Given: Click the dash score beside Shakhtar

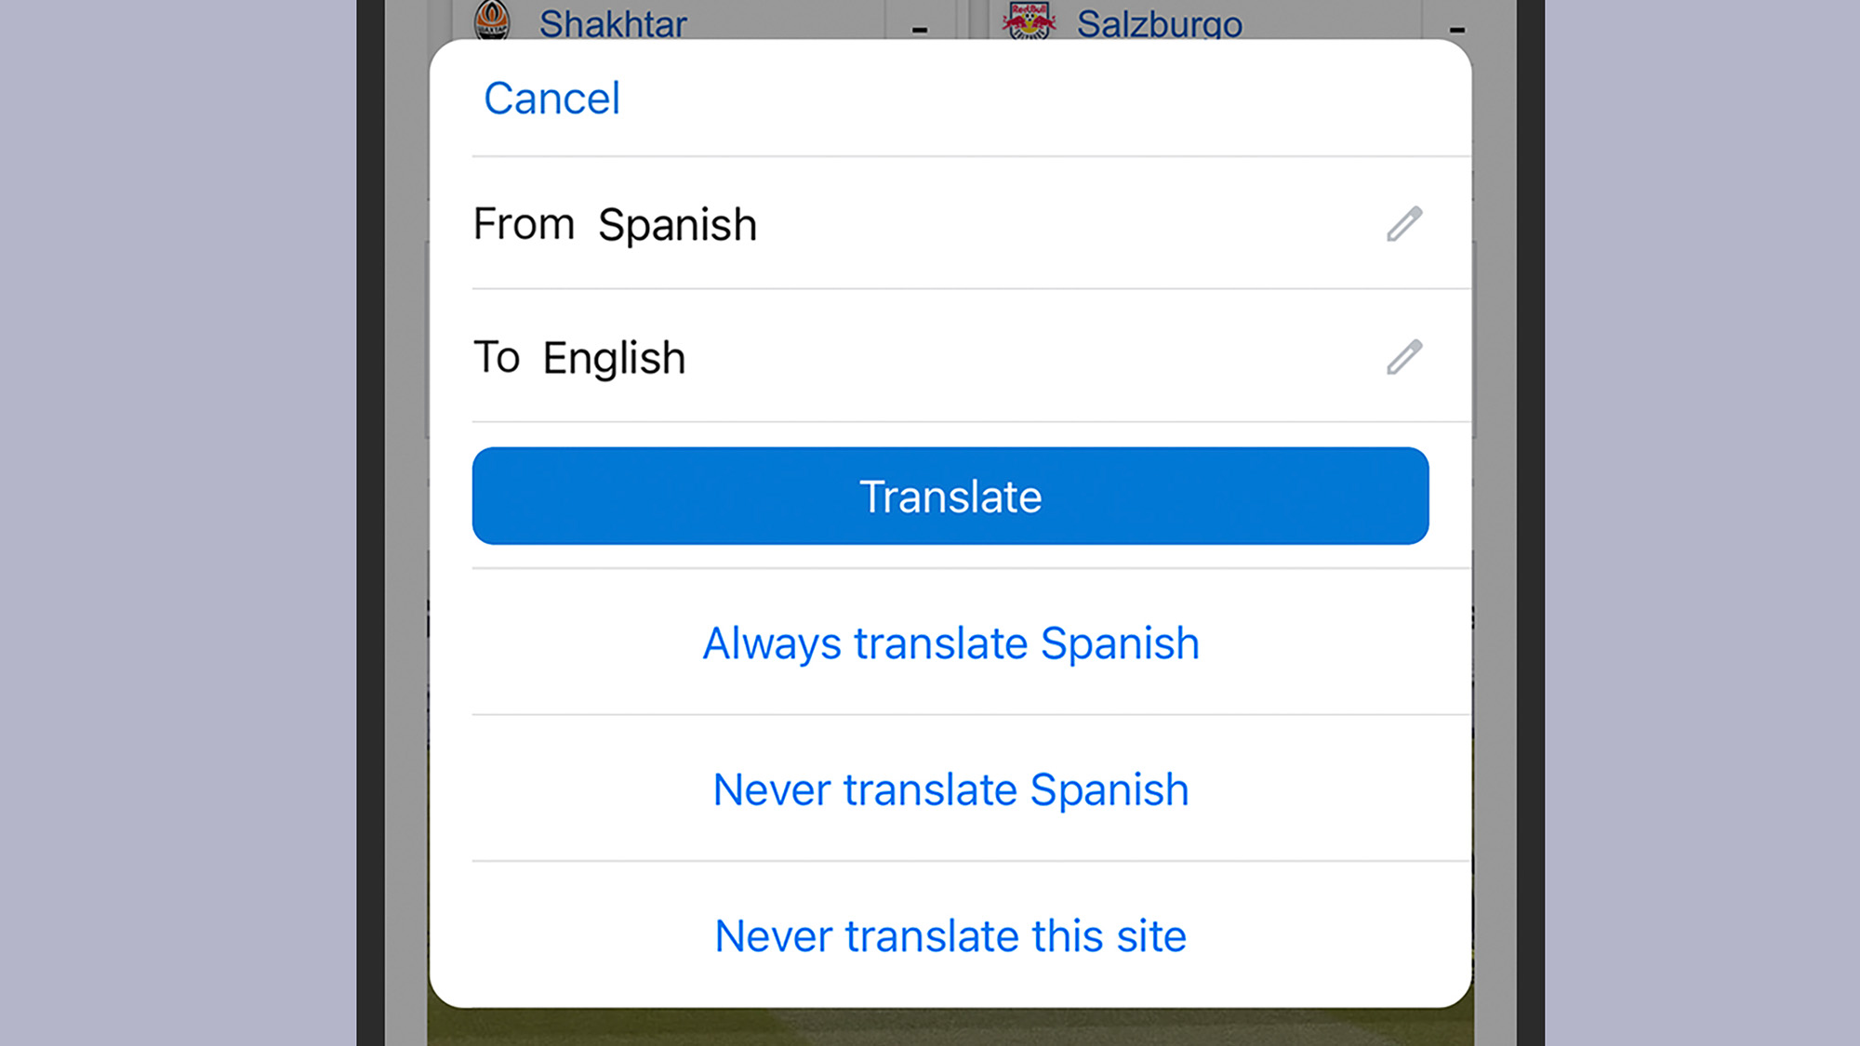Looking at the screenshot, I should [920, 29].
